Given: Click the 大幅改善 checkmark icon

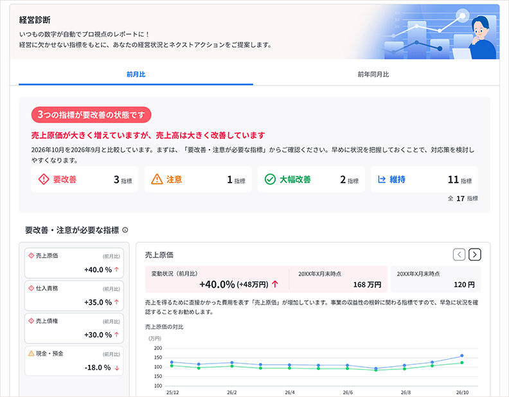Looking at the screenshot, I should [270, 179].
